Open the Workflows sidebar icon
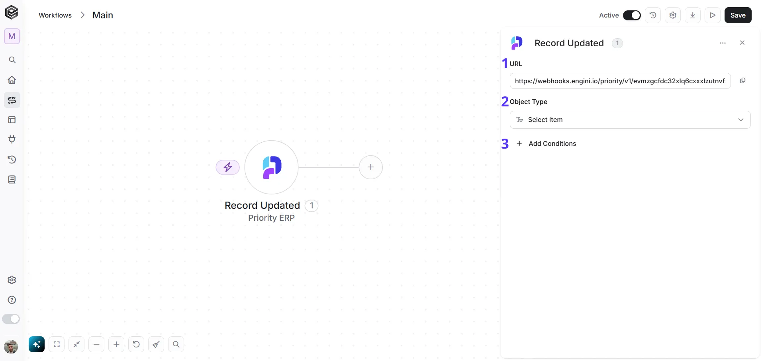 point(12,100)
